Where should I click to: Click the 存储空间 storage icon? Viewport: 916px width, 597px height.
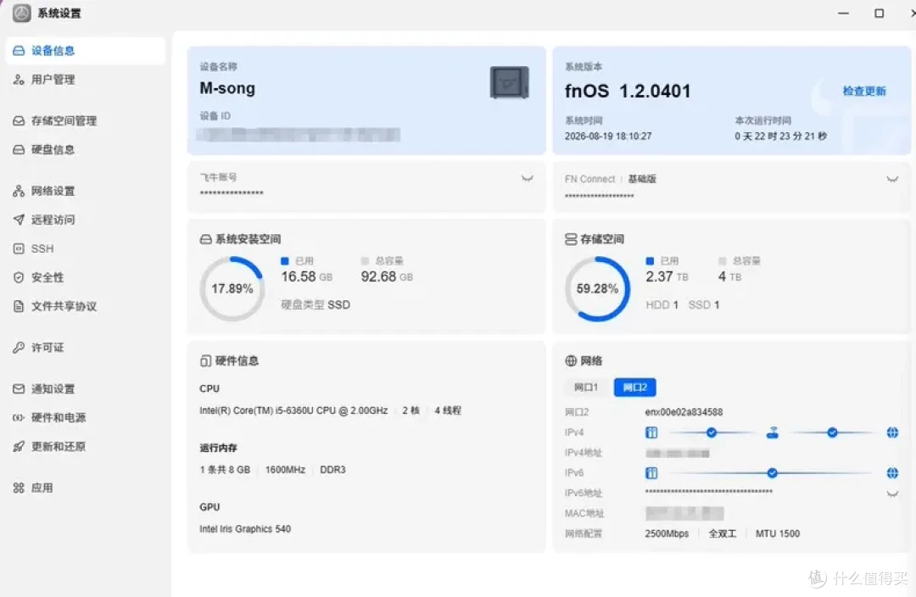[x=571, y=239]
